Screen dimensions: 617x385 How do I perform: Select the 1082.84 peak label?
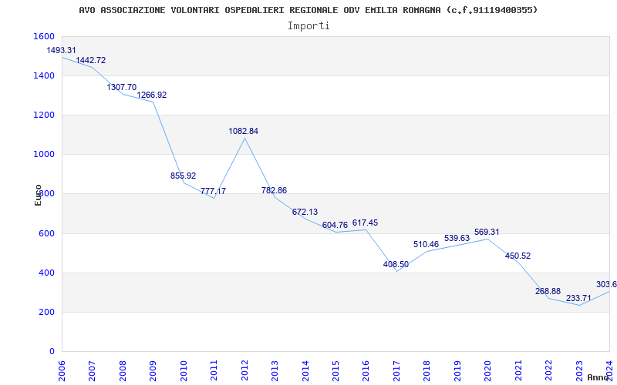click(244, 131)
